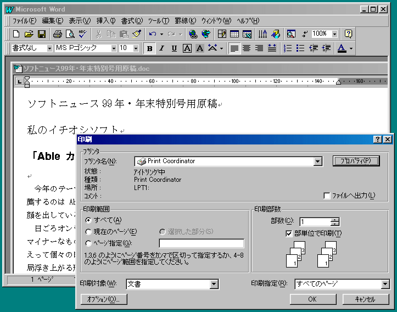
Task: Click the Insert Table icon
Action: coord(234,34)
